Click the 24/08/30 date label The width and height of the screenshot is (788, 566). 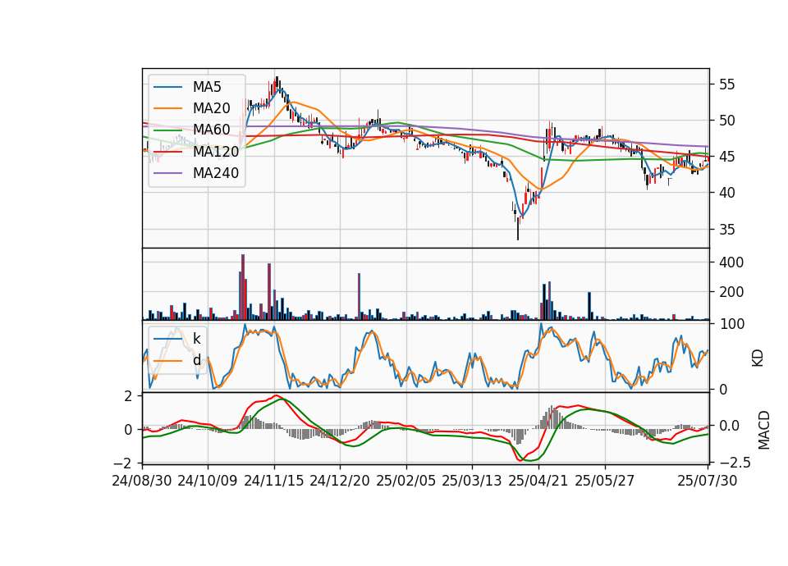click(x=142, y=481)
